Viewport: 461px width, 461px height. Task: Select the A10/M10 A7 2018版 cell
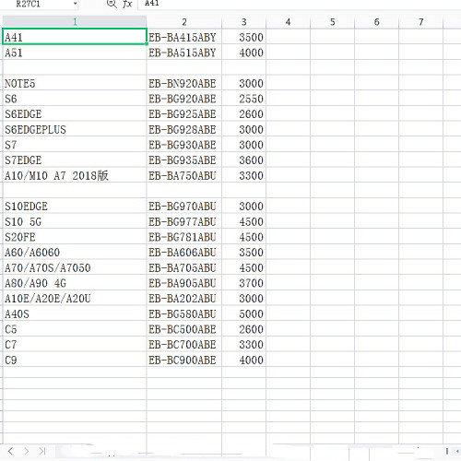(75, 175)
